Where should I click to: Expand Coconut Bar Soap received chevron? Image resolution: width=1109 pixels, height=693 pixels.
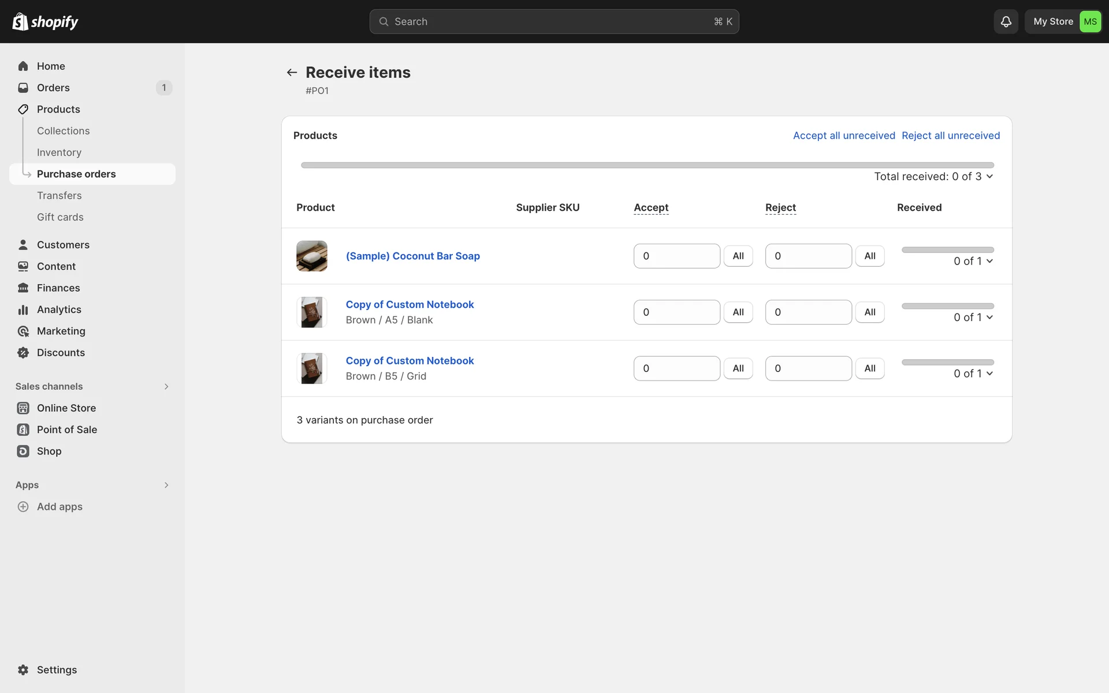pyautogui.click(x=989, y=261)
